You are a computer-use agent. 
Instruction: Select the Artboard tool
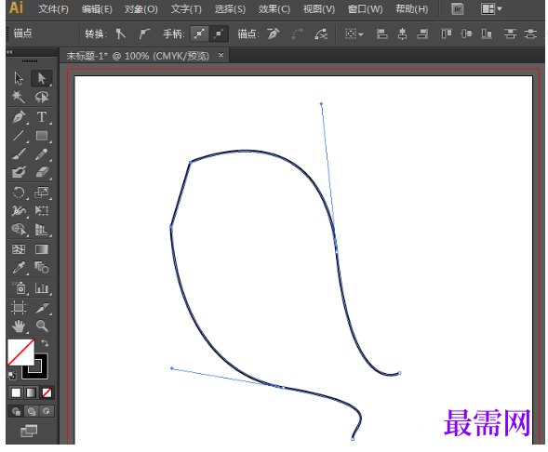click(19, 308)
